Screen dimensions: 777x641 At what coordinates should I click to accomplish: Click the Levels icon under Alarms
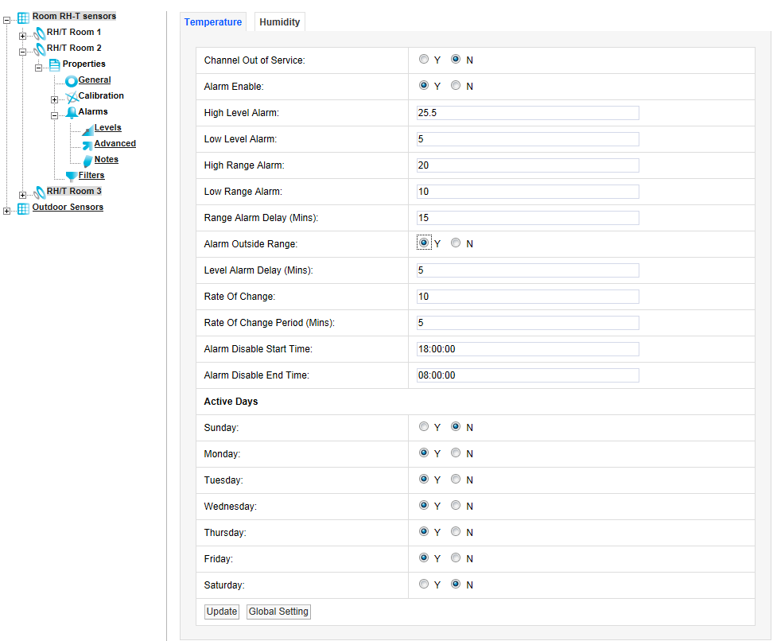click(x=87, y=129)
